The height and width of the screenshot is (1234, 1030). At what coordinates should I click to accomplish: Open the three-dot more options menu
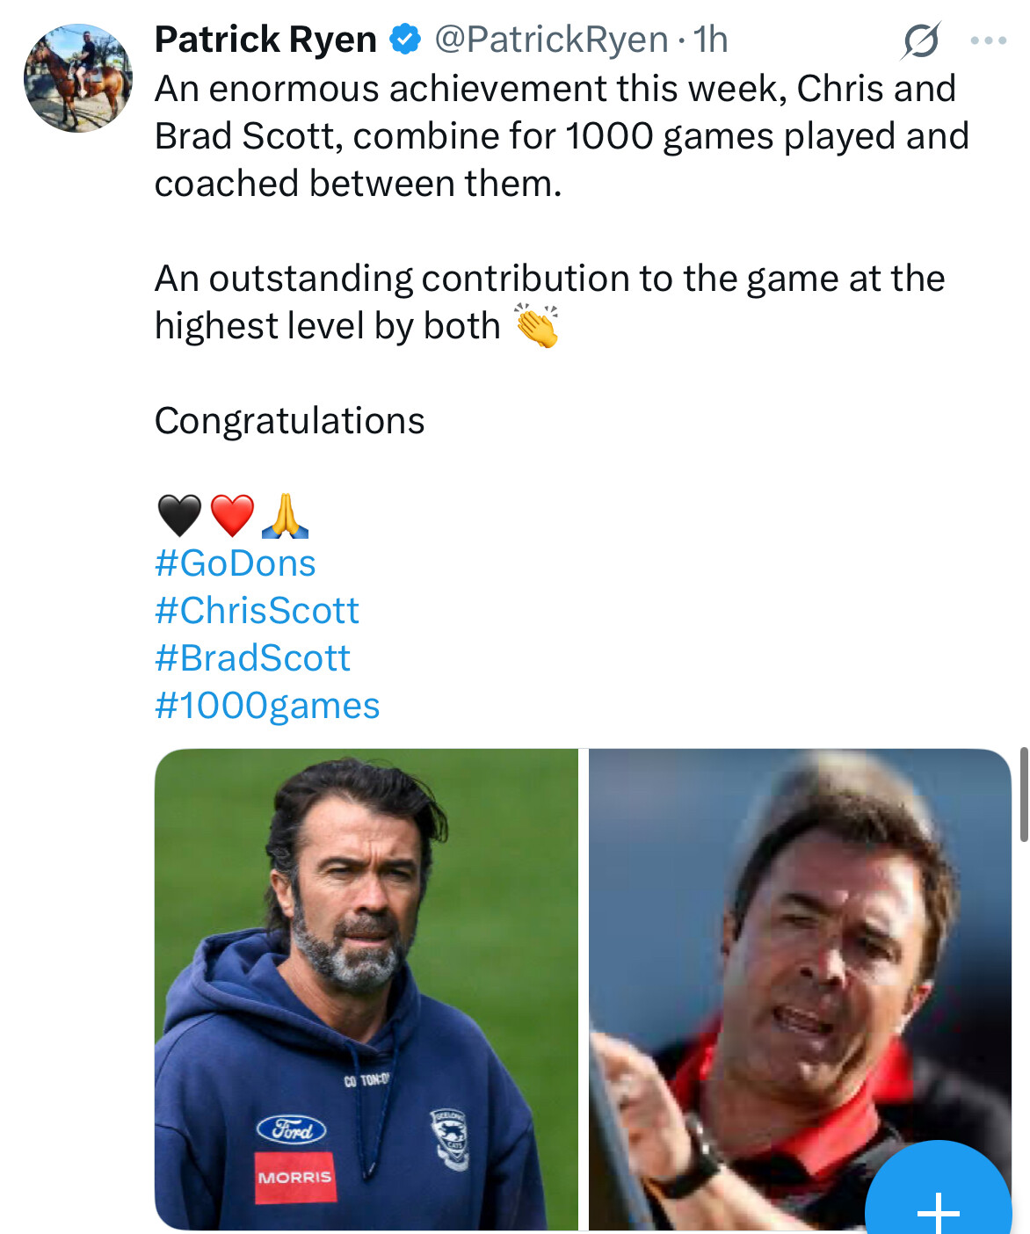pos(988,40)
